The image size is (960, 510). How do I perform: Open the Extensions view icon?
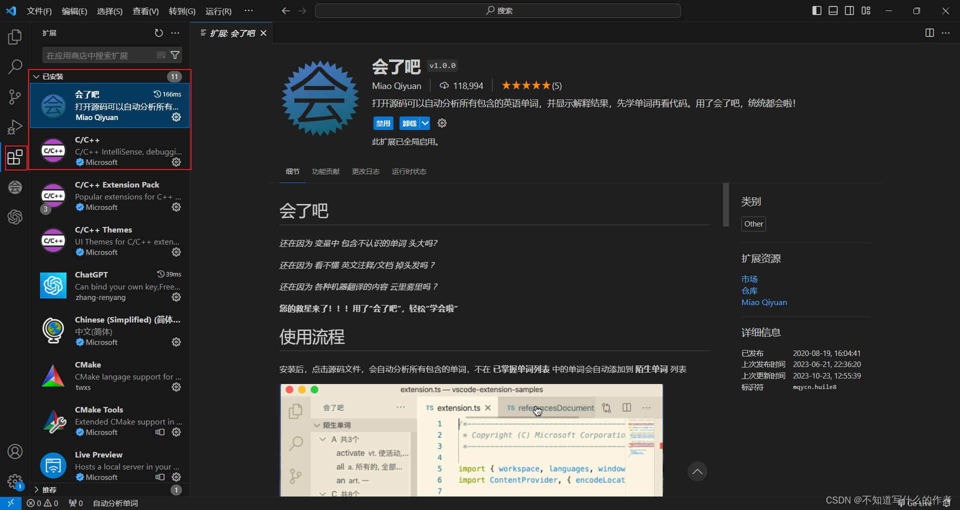15,157
